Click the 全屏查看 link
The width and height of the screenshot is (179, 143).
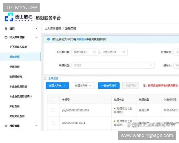[x=53, y=78]
